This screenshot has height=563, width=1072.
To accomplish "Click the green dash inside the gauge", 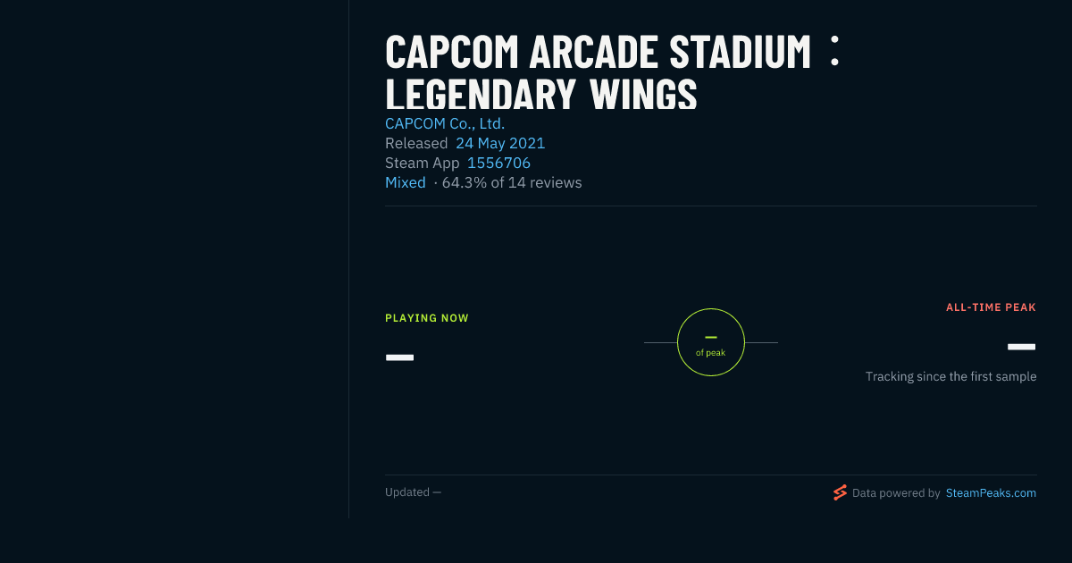I will 711,337.
